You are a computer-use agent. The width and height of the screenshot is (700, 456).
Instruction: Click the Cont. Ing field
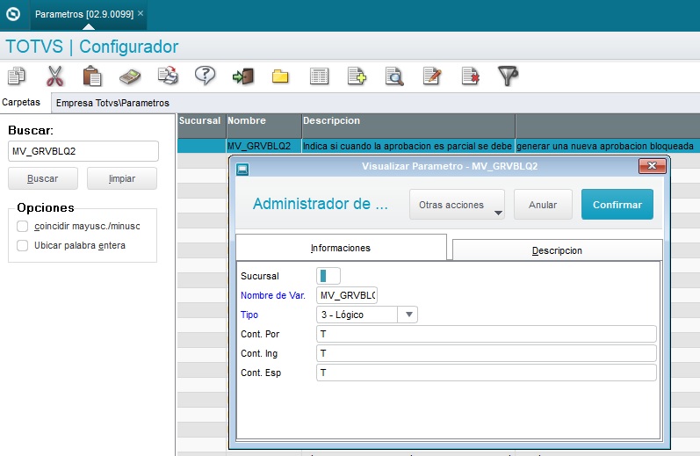[x=487, y=353]
